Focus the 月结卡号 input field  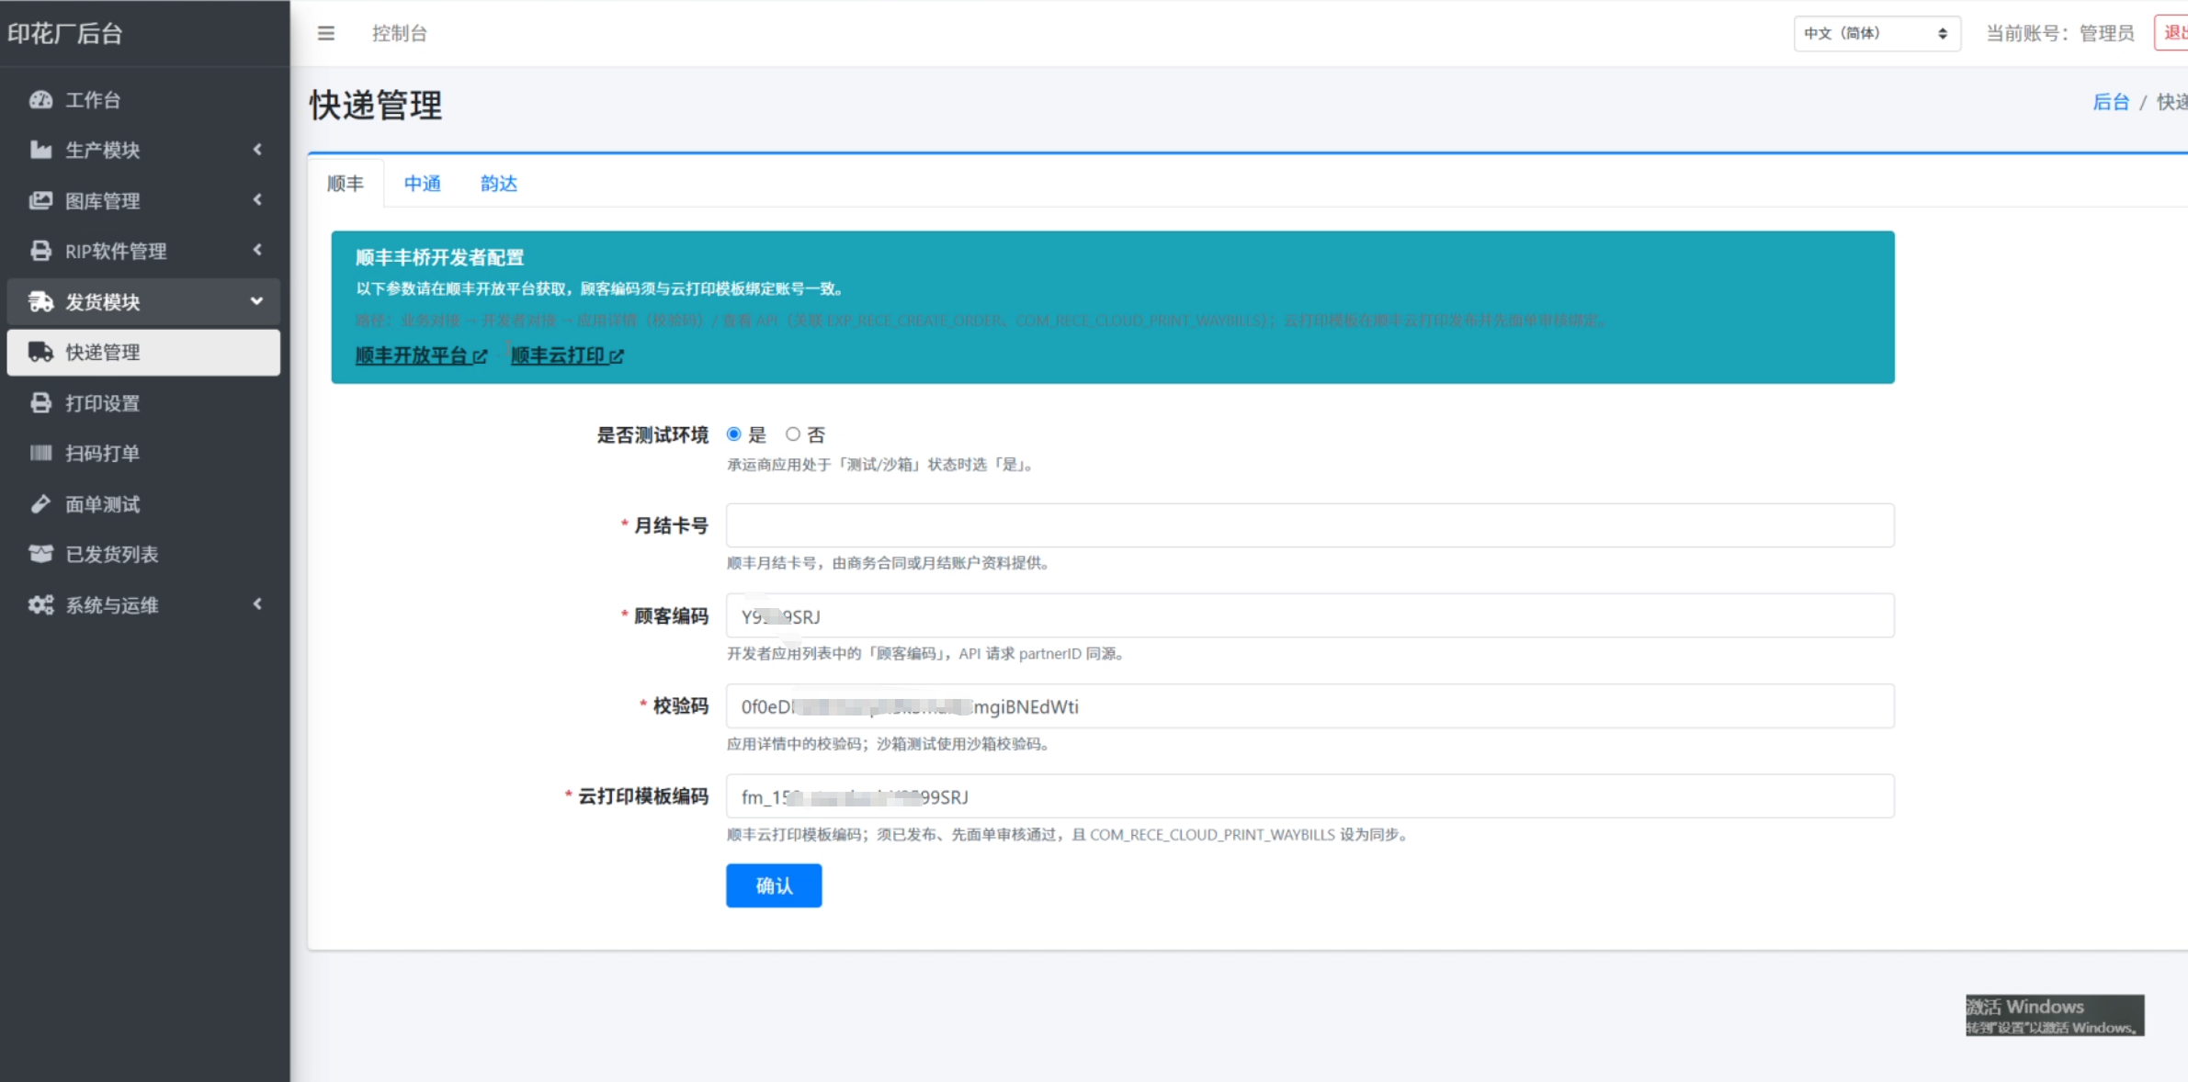(x=1309, y=525)
